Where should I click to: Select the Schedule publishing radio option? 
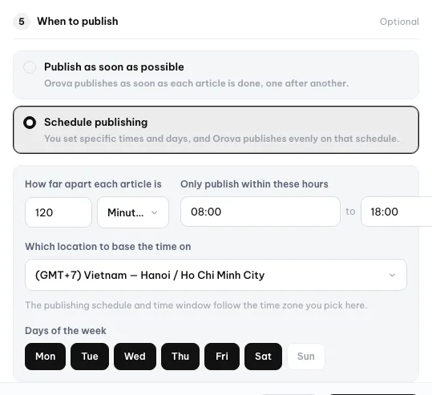coord(30,123)
